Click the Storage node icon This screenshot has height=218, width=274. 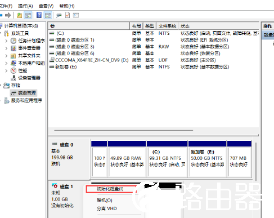pos(7,86)
